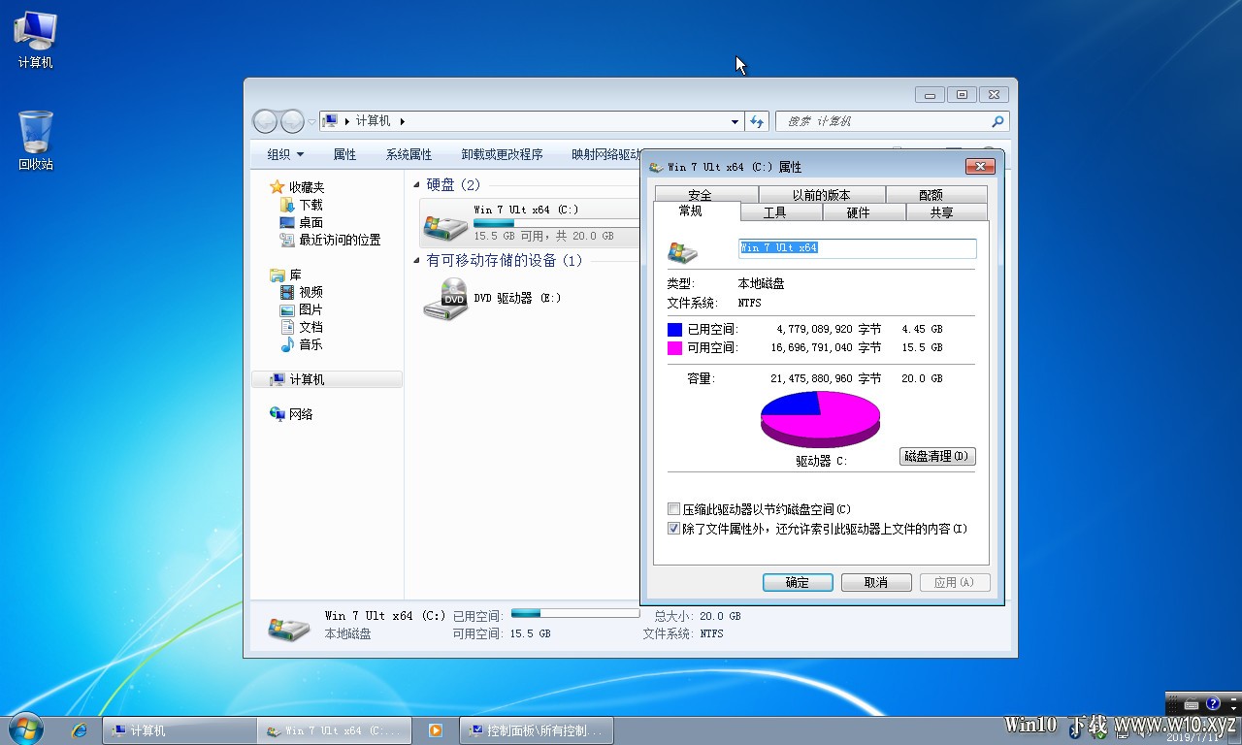
Task: Click the 最近访问的位置 icon in sidebar
Action: [x=287, y=240]
